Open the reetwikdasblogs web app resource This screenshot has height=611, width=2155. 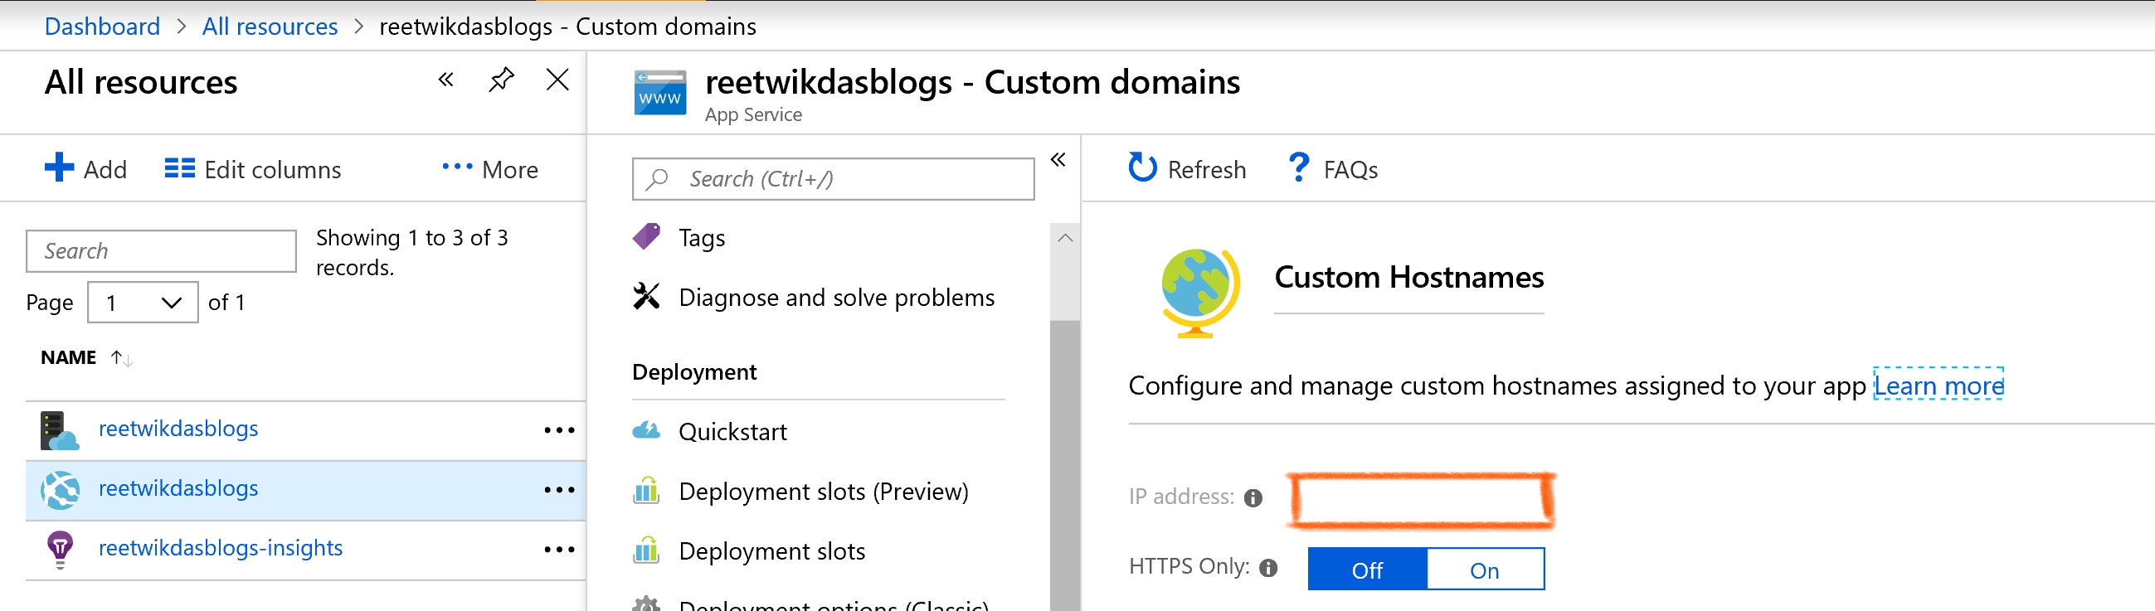coord(178,488)
